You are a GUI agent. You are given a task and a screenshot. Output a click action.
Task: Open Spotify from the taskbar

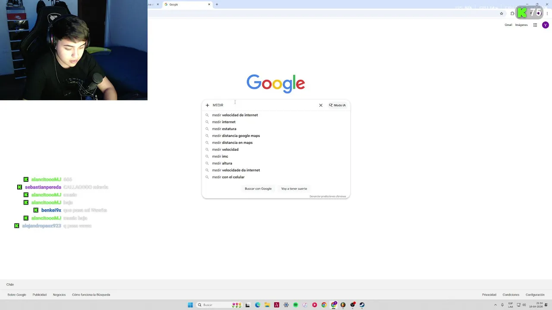click(x=295, y=305)
